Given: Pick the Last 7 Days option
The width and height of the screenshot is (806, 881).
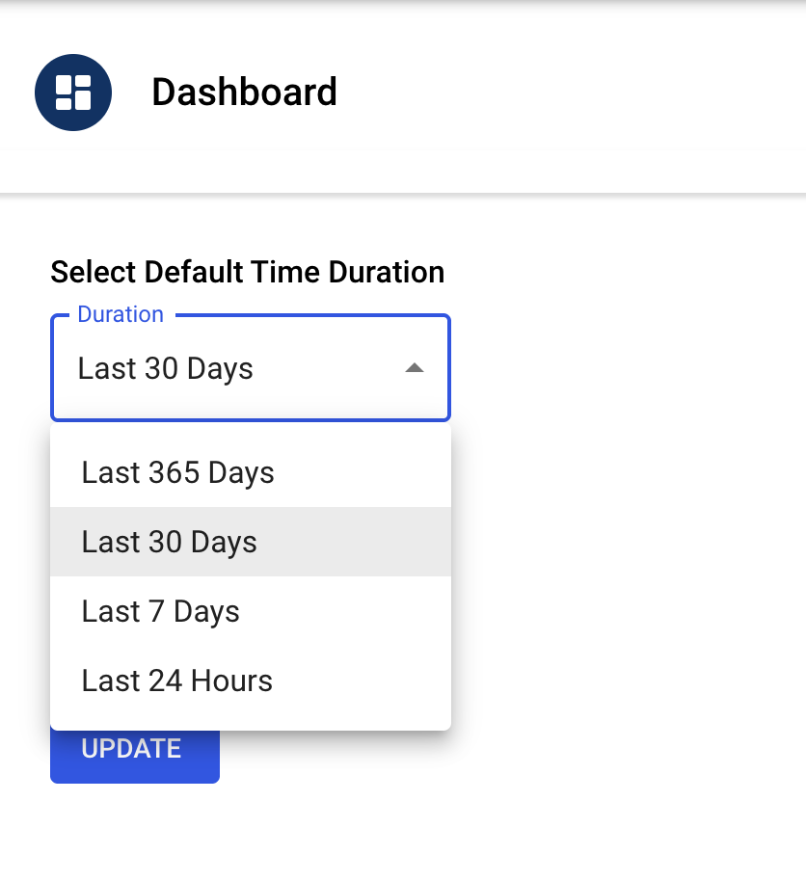Looking at the screenshot, I should 161,611.
